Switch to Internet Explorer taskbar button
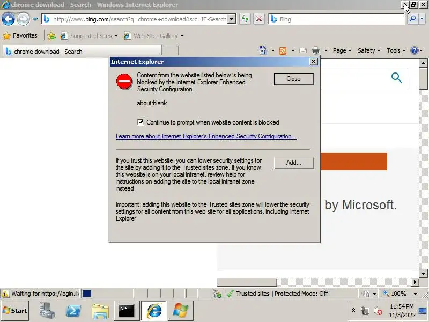429x322 pixels. (x=154, y=311)
